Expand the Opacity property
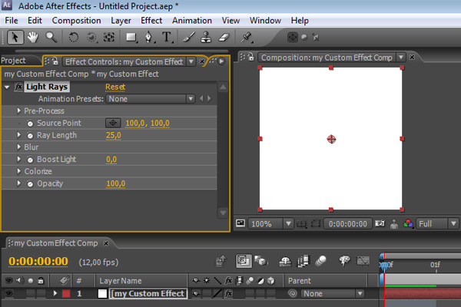The height and width of the screenshot is (307, 461). [x=19, y=183]
